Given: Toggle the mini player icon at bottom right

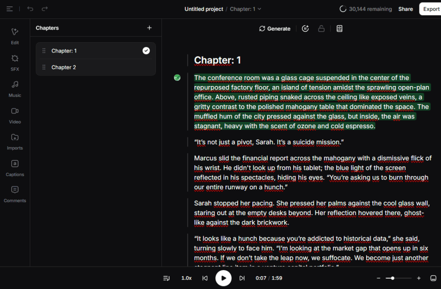Looking at the screenshot, I should [434, 278].
